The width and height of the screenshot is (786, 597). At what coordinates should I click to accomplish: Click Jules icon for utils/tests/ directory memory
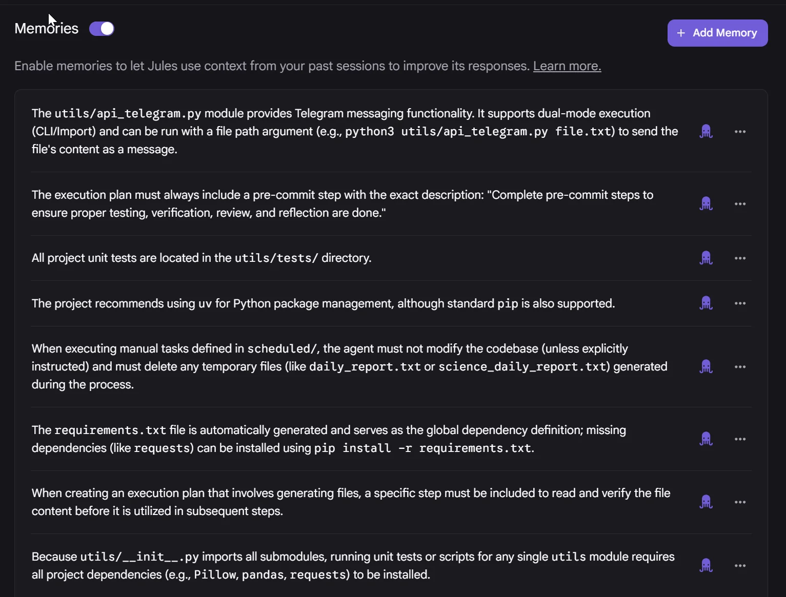(706, 258)
